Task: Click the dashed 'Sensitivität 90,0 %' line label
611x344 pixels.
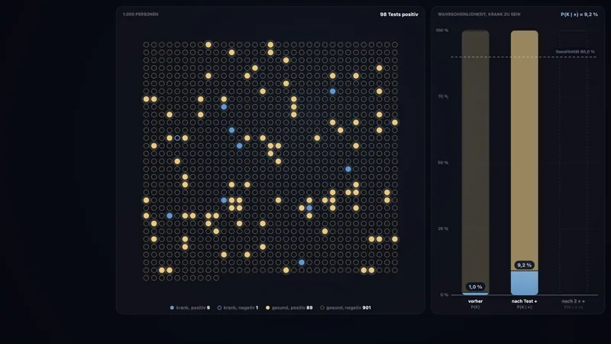Action: tap(575, 51)
